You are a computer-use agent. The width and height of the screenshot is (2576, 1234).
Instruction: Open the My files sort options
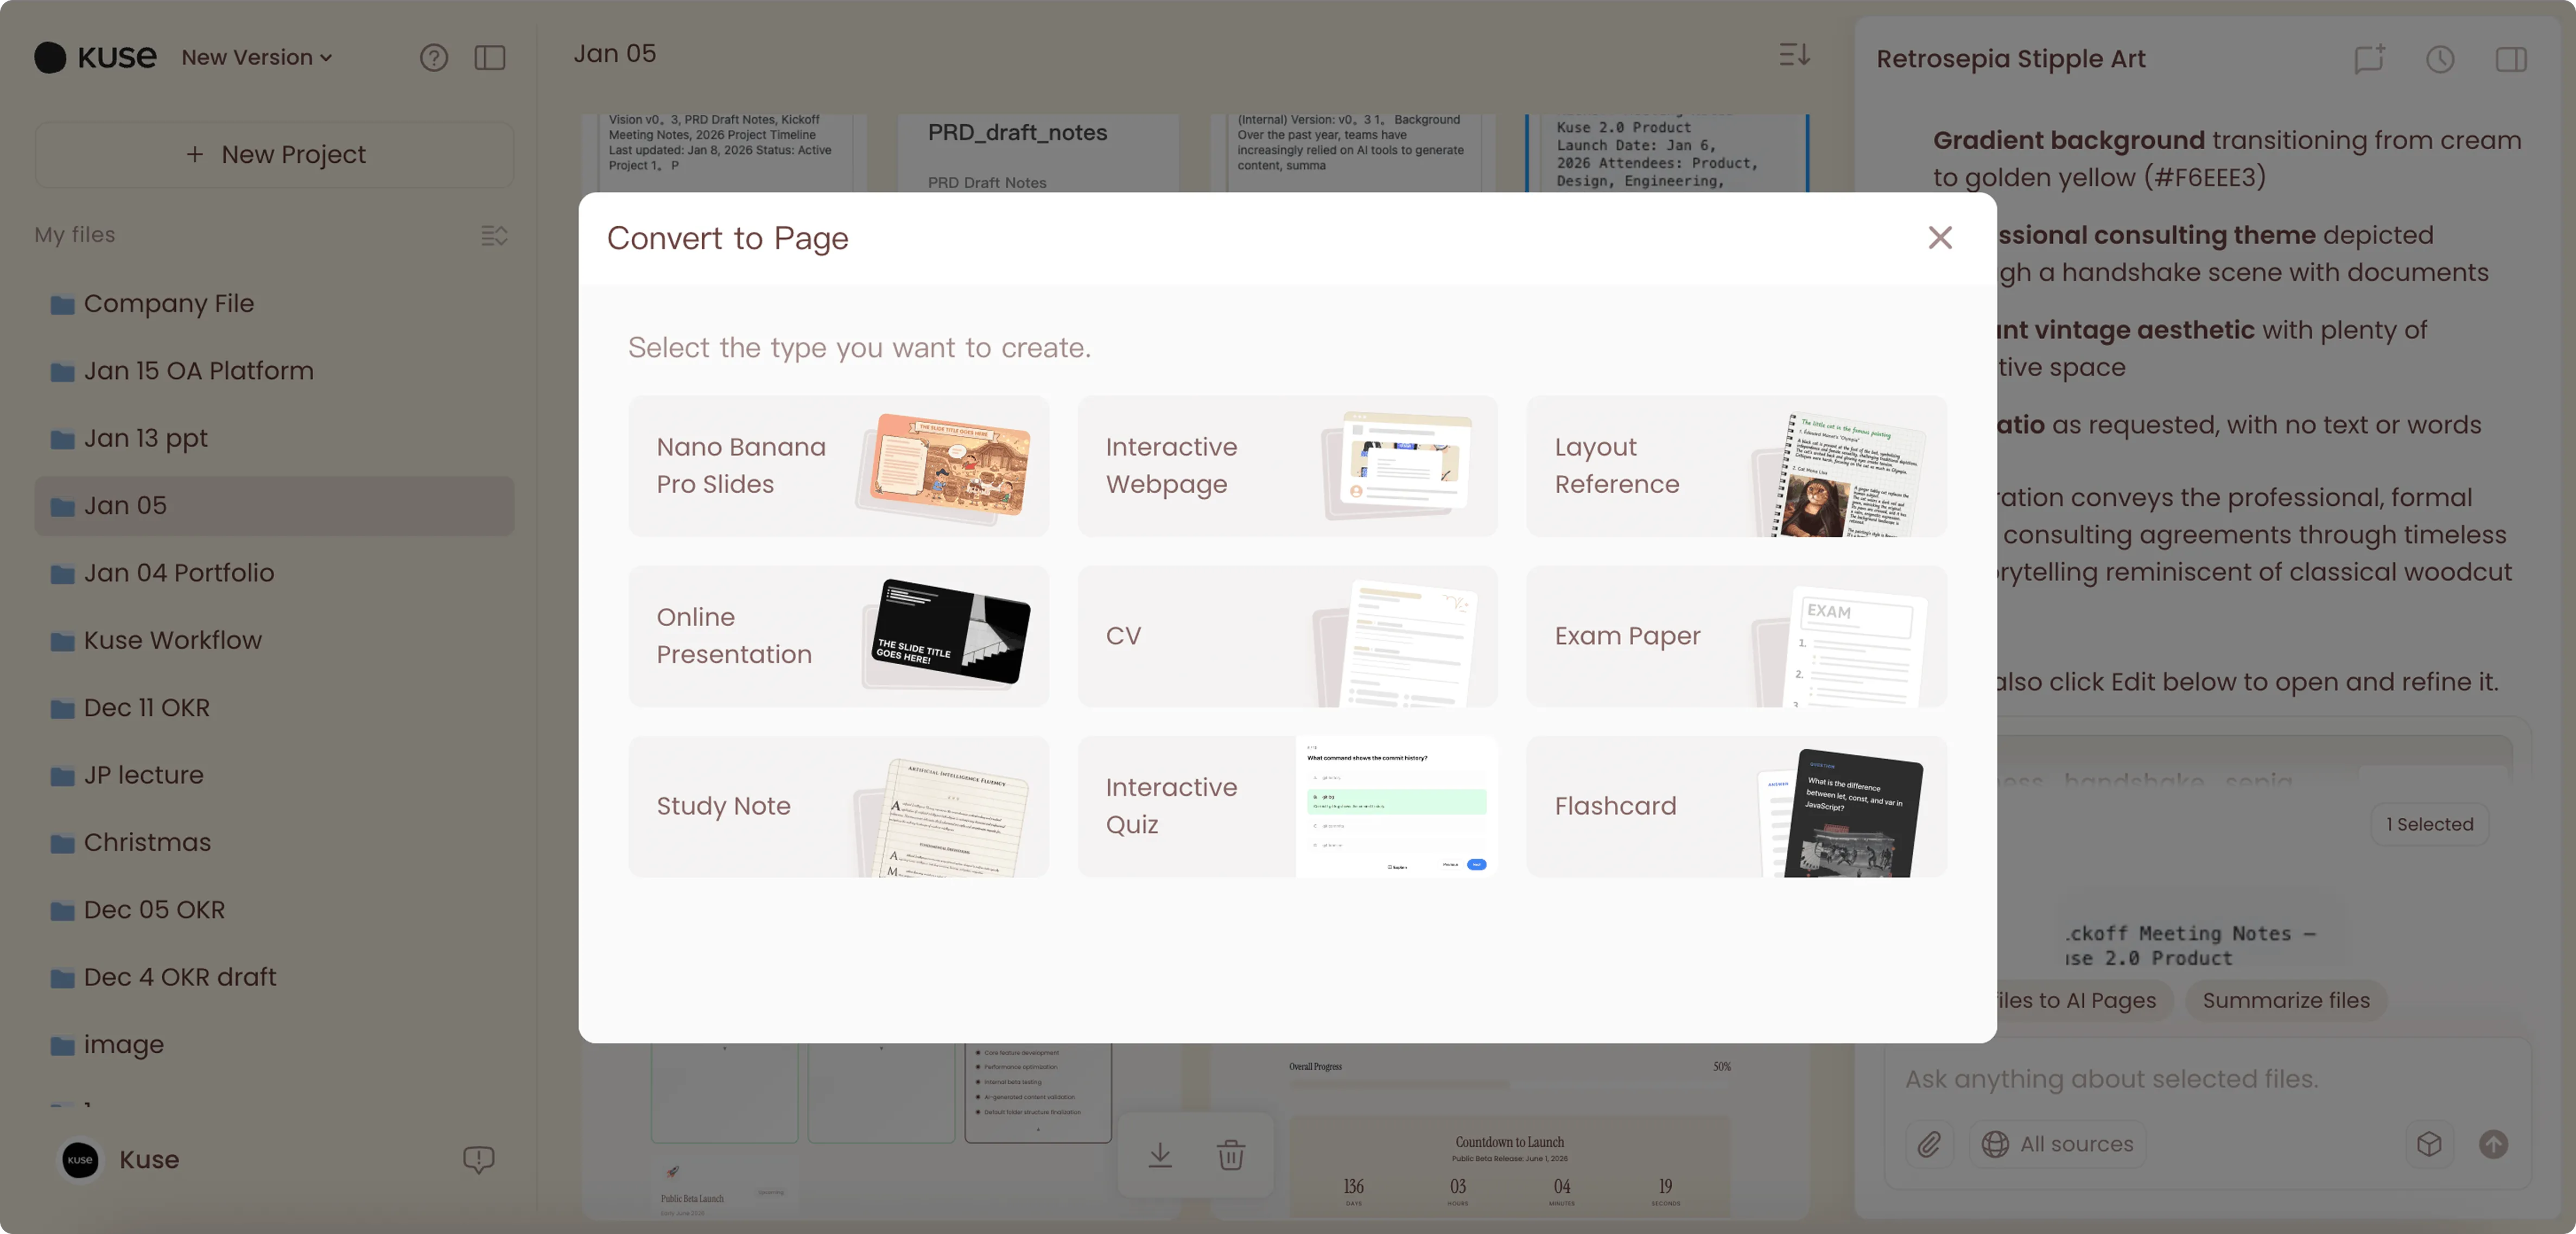(494, 235)
